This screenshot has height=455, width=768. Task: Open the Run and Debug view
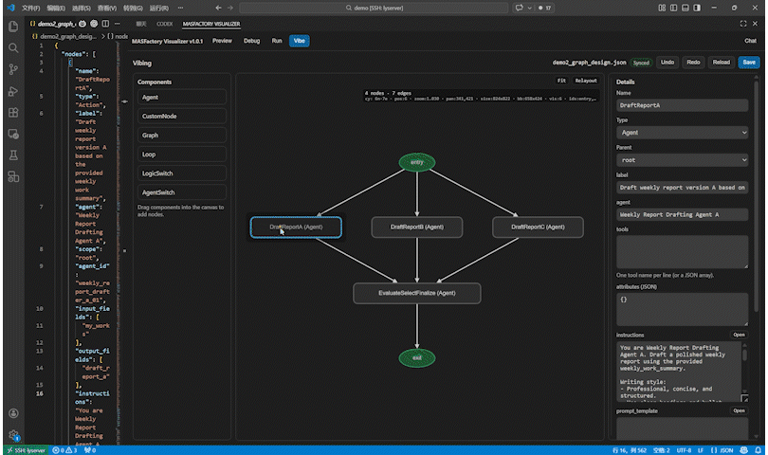13,91
